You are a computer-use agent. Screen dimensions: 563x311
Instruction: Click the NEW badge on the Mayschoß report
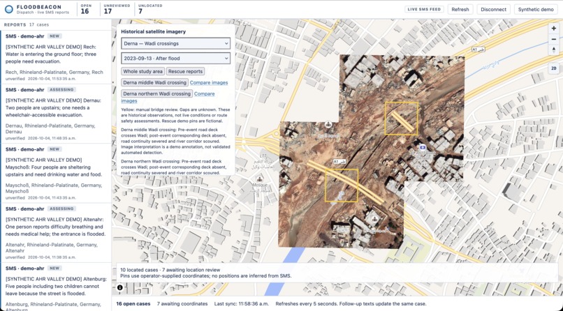(x=54, y=149)
